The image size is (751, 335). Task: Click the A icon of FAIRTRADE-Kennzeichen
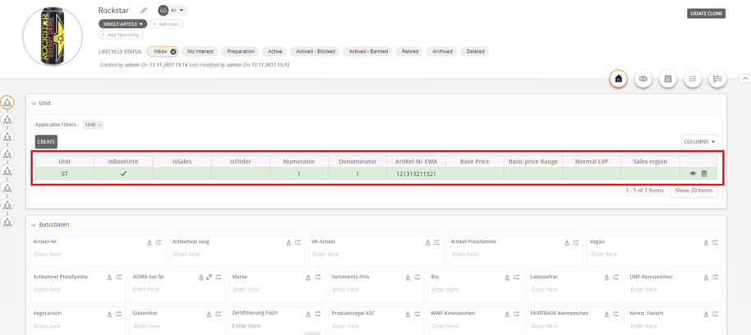[606, 314]
